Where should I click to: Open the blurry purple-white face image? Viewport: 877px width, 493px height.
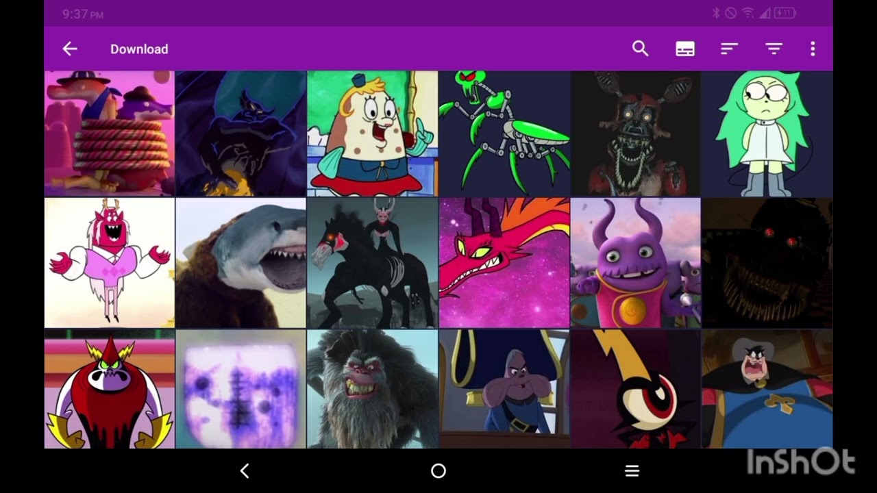pos(241,389)
